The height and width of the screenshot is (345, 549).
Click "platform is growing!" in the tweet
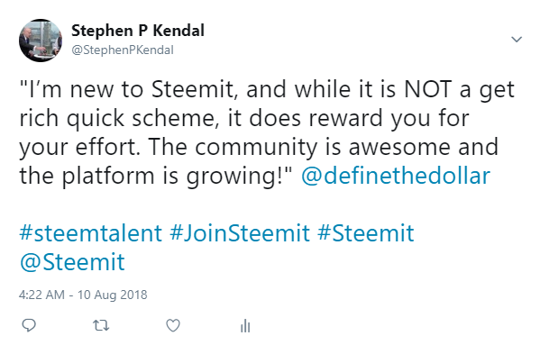click(x=172, y=176)
